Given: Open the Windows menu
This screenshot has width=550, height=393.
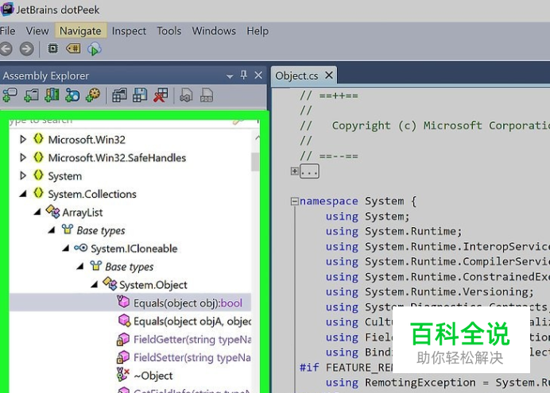Looking at the screenshot, I should (x=214, y=31).
